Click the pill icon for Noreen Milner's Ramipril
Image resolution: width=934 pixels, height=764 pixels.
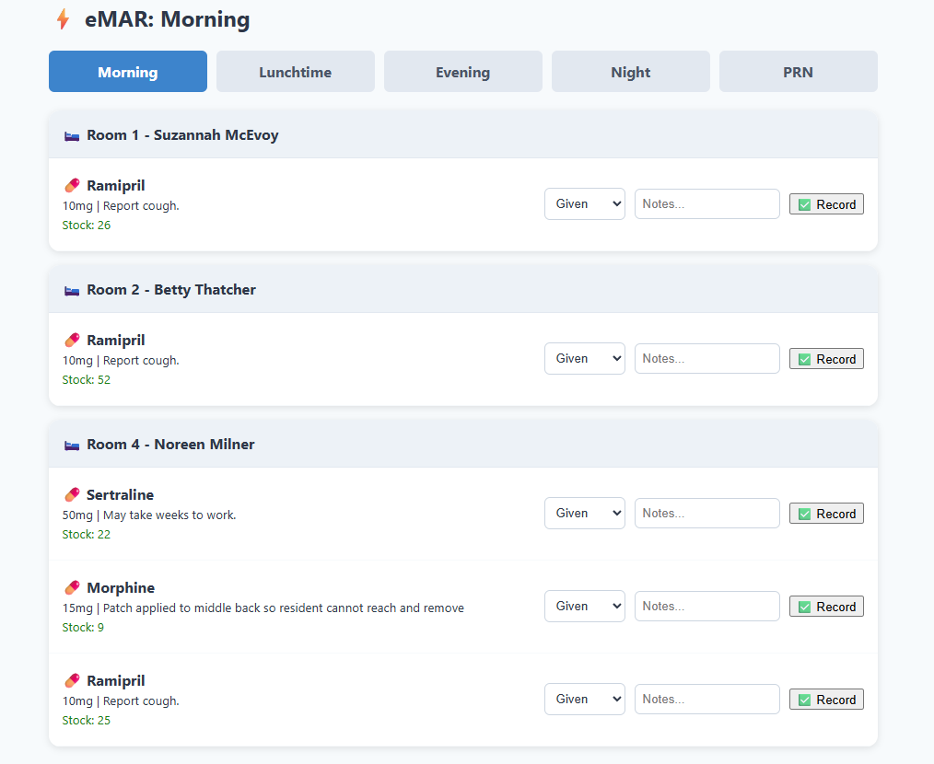(72, 680)
